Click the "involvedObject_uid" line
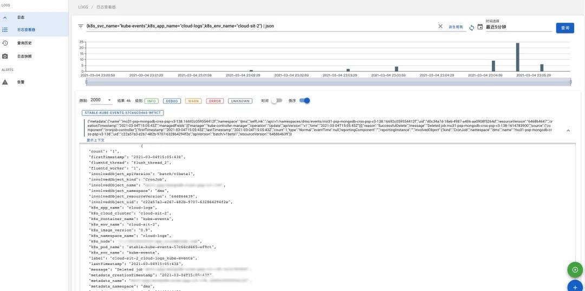The width and height of the screenshot is (585, 291). (161, 202)
